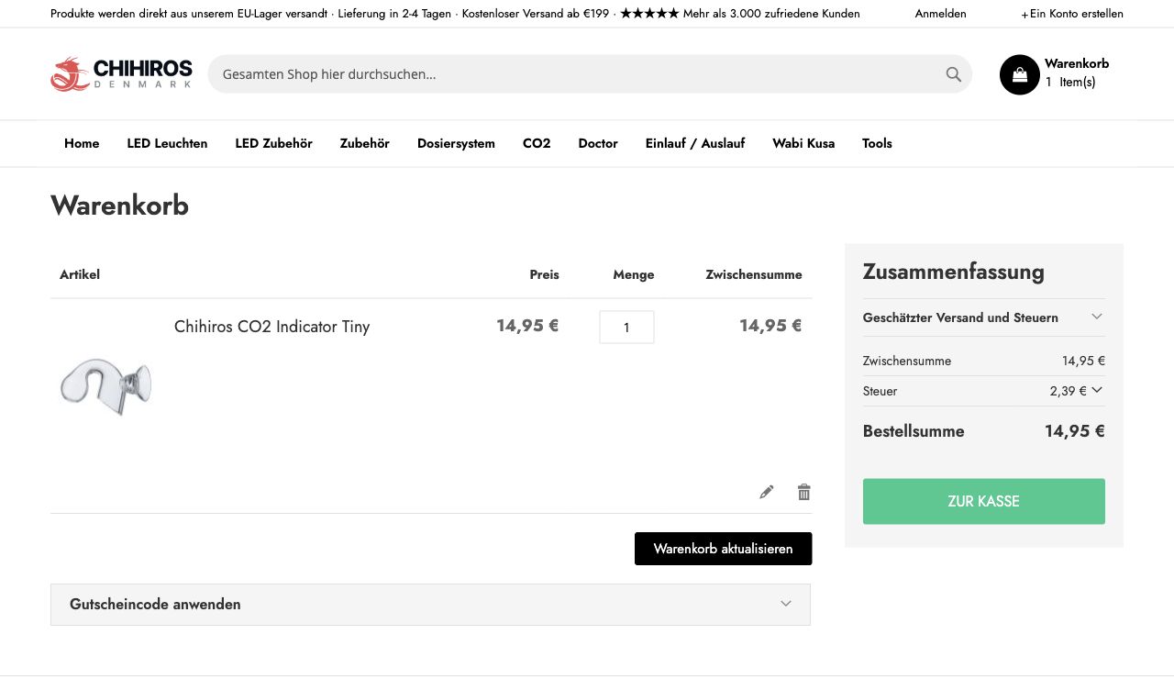Image resolution: width=1174 pixels, height=679 pixels.
Task: Click the CO2 indicator product thumbnail
Action: tap(105, 386)
